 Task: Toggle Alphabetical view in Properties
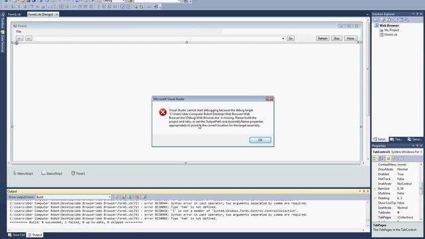[381, 159]
